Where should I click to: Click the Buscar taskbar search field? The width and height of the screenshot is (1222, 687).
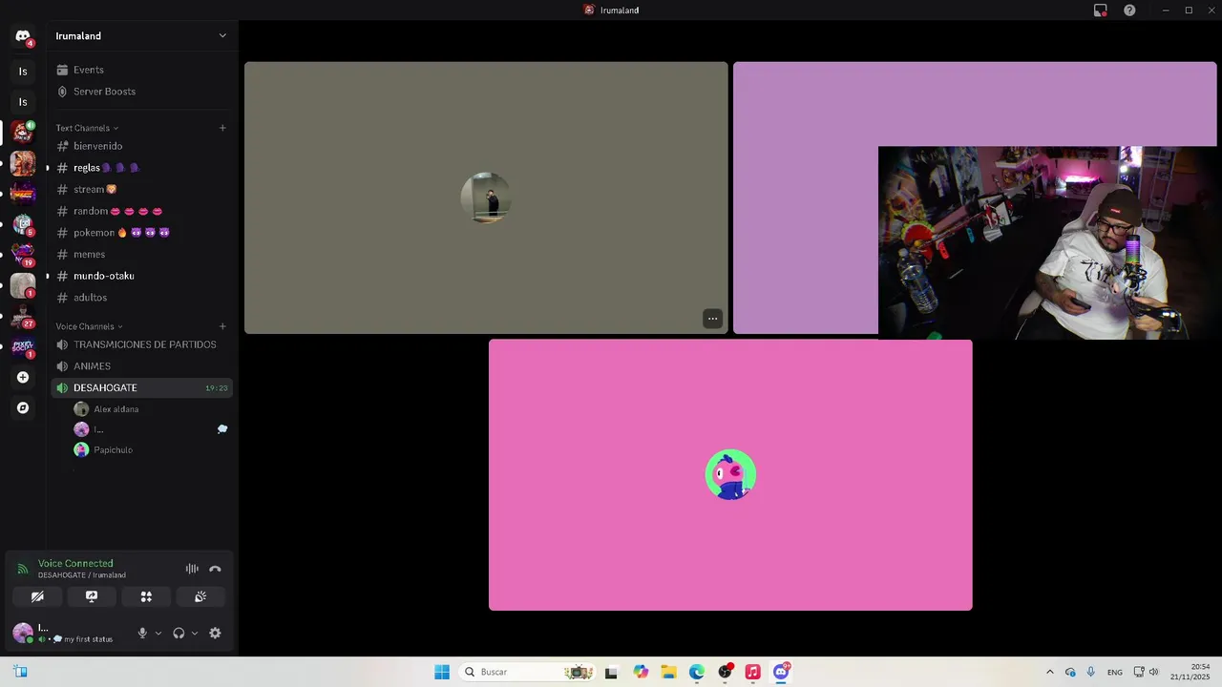pyautogui.click(x=527, y=672)
